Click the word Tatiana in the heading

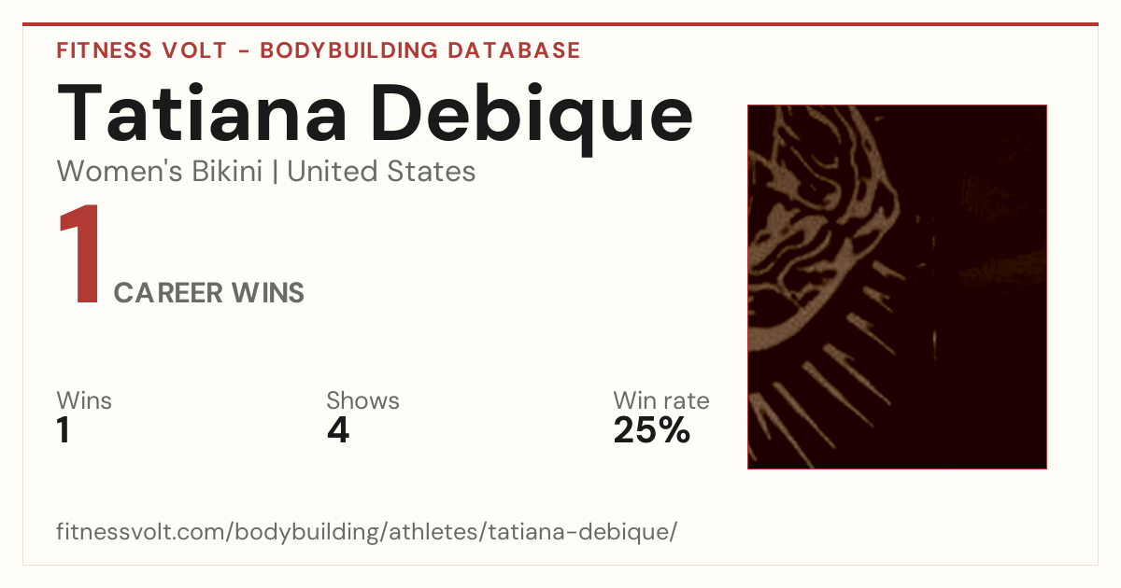pyautogui.click(x=203, y=114)
